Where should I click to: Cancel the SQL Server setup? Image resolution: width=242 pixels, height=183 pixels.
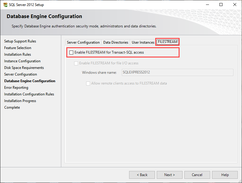point(197,175)
